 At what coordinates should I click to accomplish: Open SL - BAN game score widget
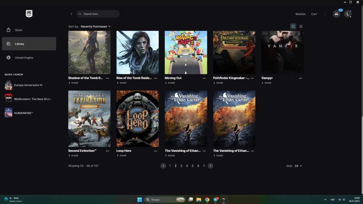(13, 200)
